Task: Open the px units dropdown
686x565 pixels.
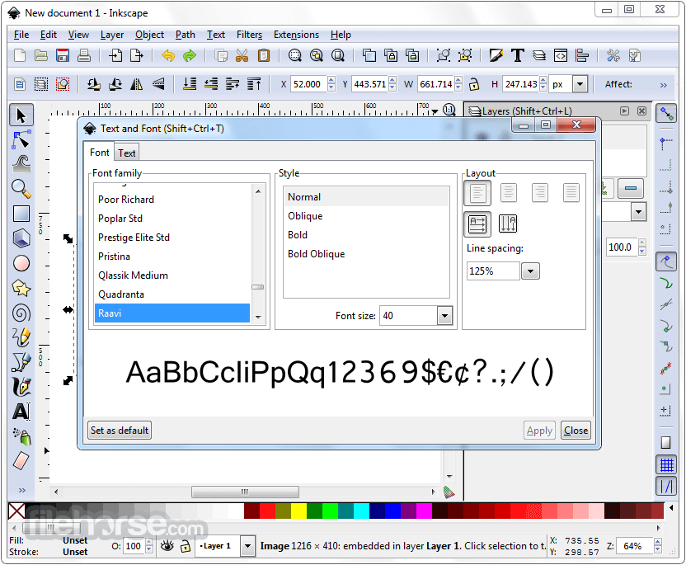Action: (x=580, y=84)
